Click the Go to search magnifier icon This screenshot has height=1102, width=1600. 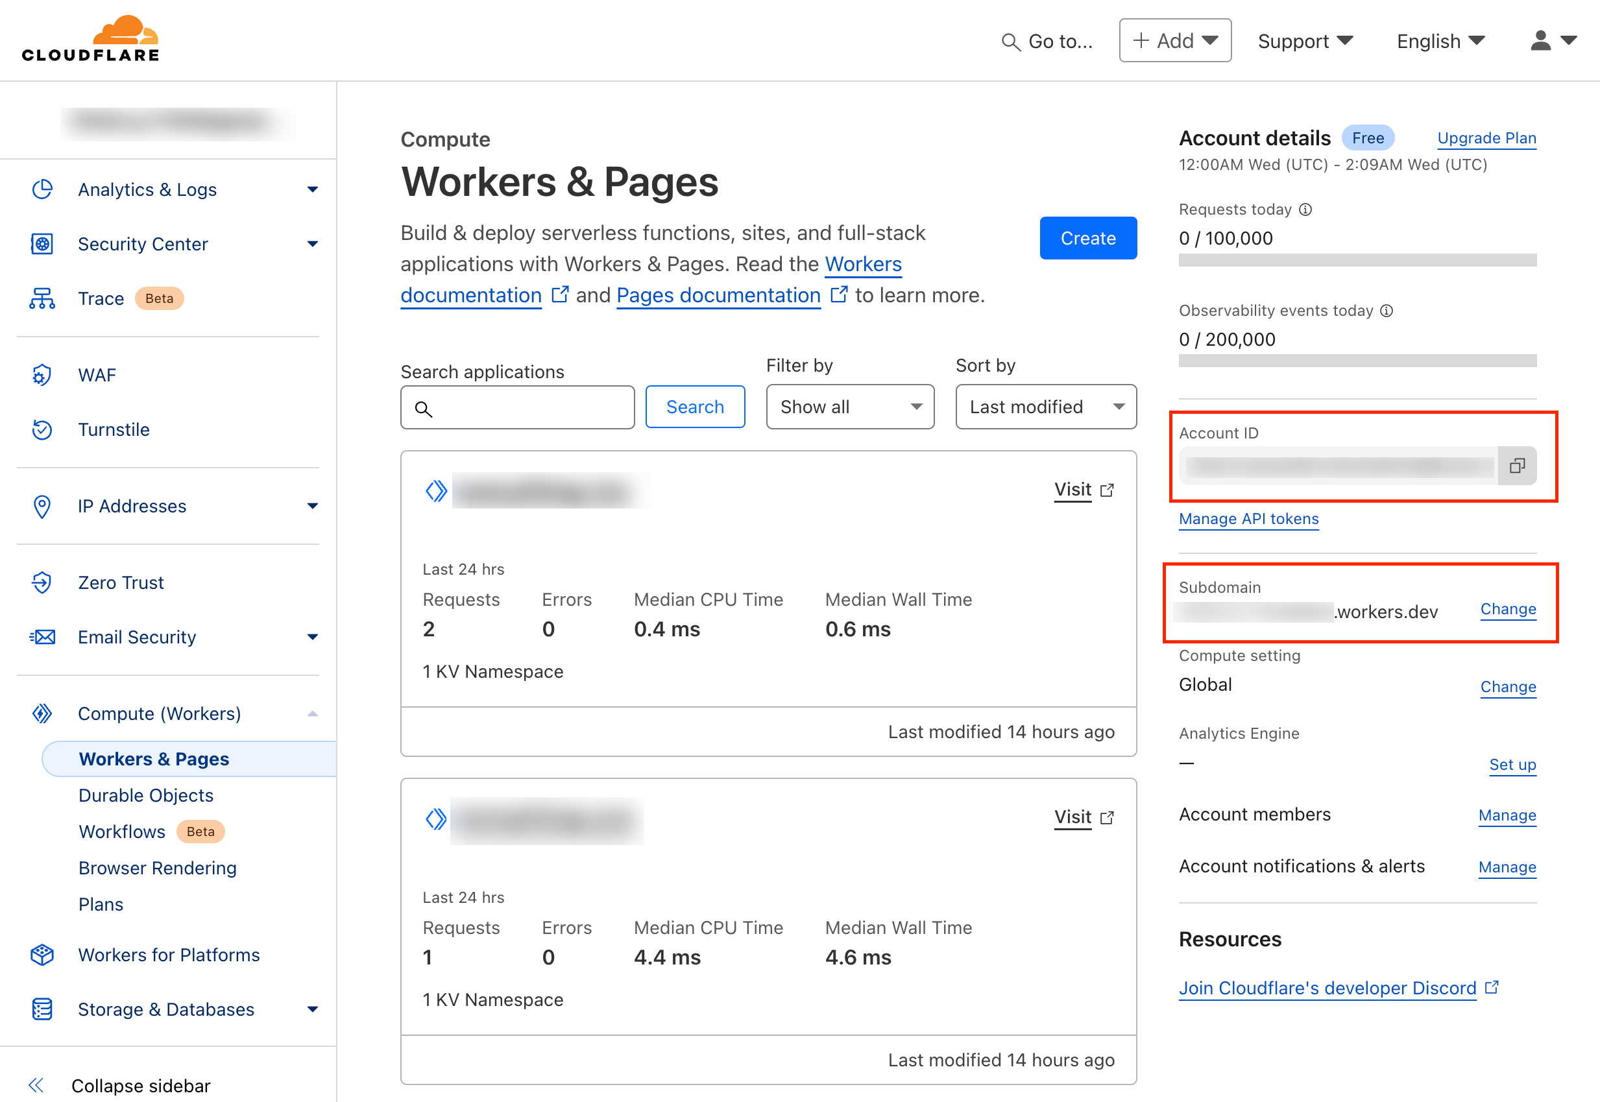1010,42
